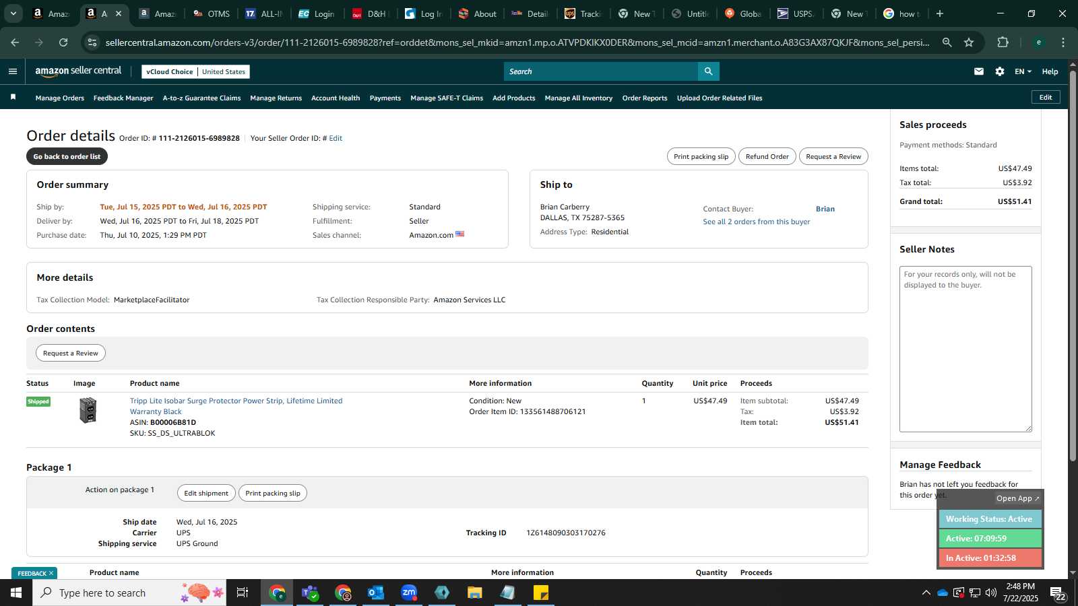This screenshot has height=606, width=1078.
Task: Open the settings gear icon
Action: click(1000, 71)
